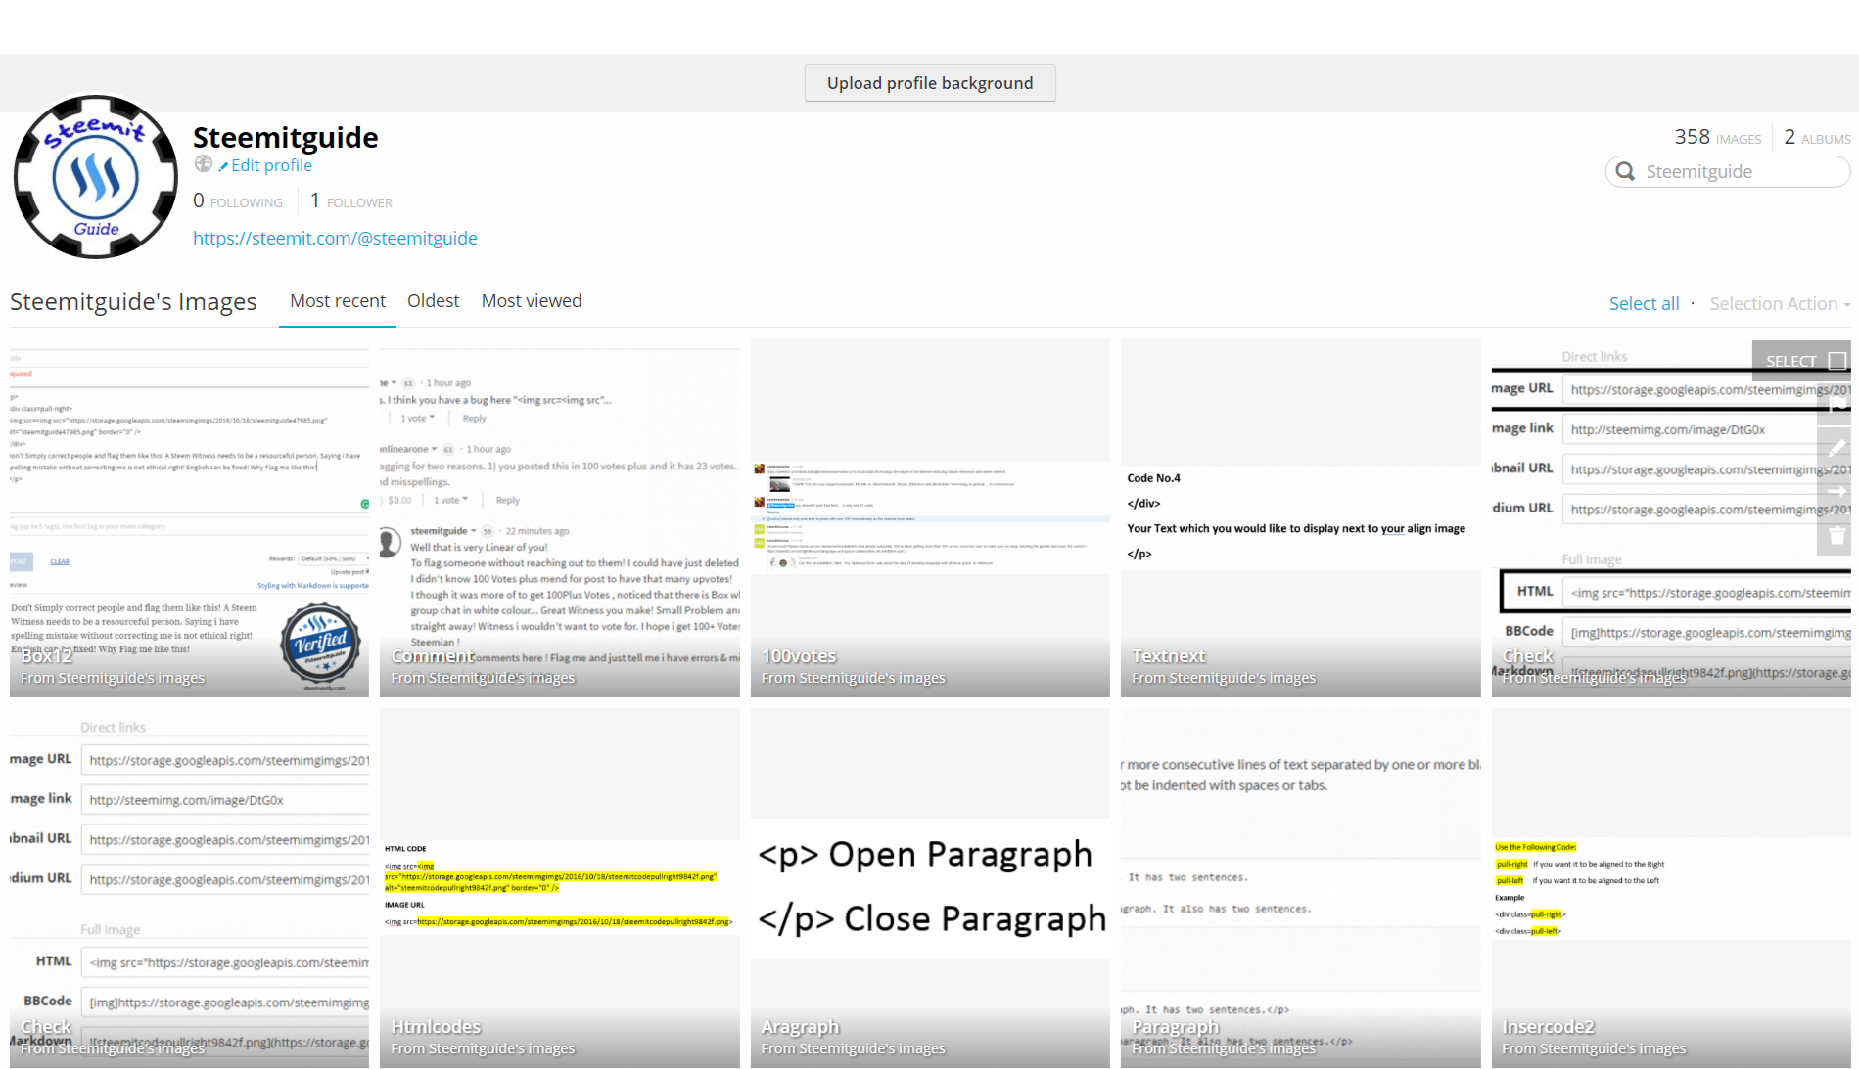Open the Steemit Guide profile avatar

[x=96, y=177]
